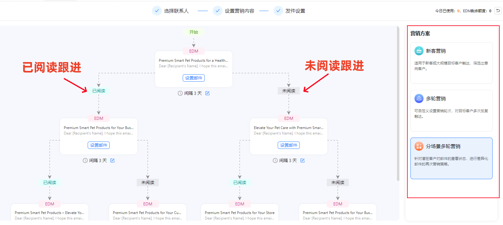Click the checkmark circle for 选择联系人 step
This screenshot has height=225, width=503.
tap(157, 11)
